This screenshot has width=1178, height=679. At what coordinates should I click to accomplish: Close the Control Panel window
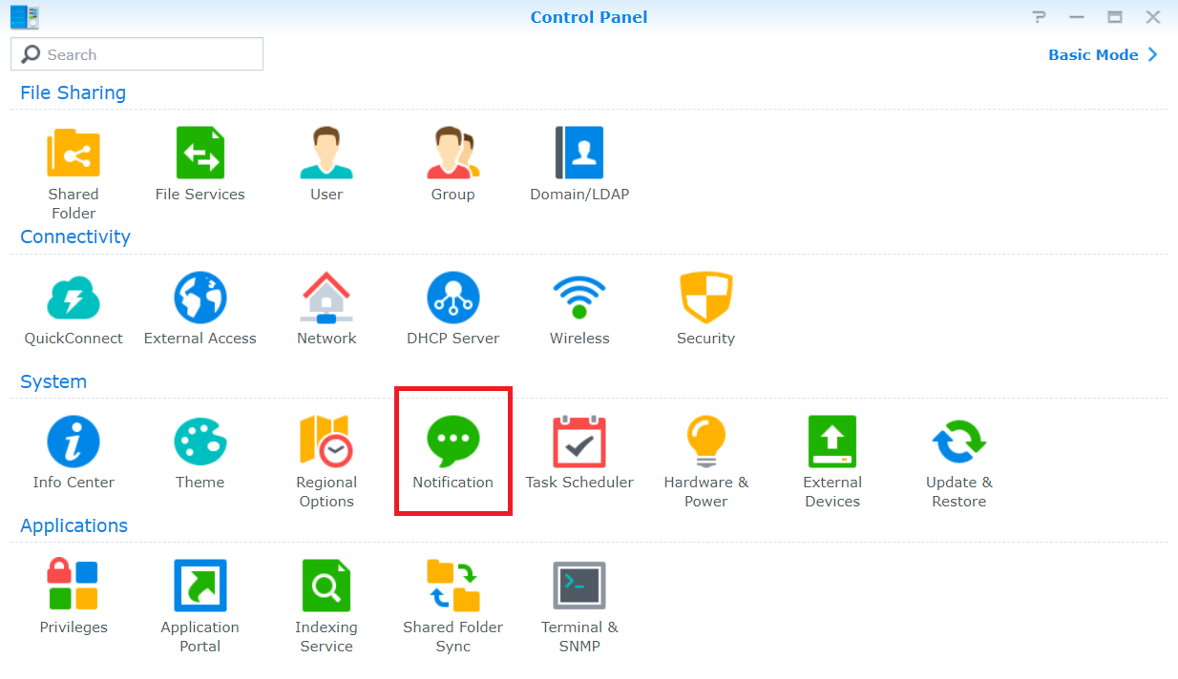pos(1153,17)
